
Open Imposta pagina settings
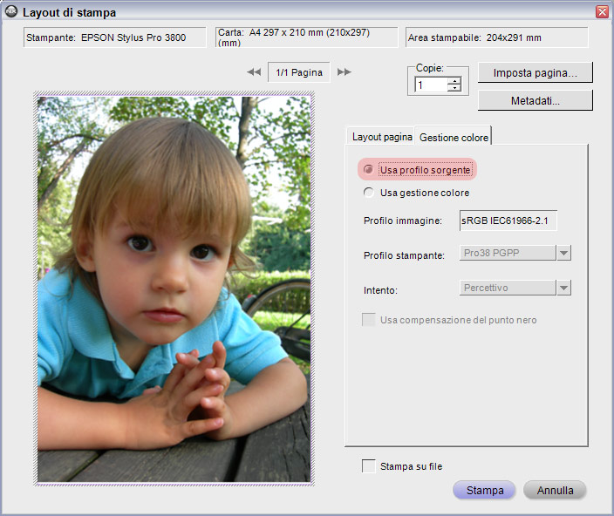(x=536, y=72)
